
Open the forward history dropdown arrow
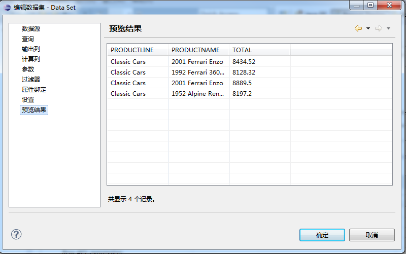[388, 28]
